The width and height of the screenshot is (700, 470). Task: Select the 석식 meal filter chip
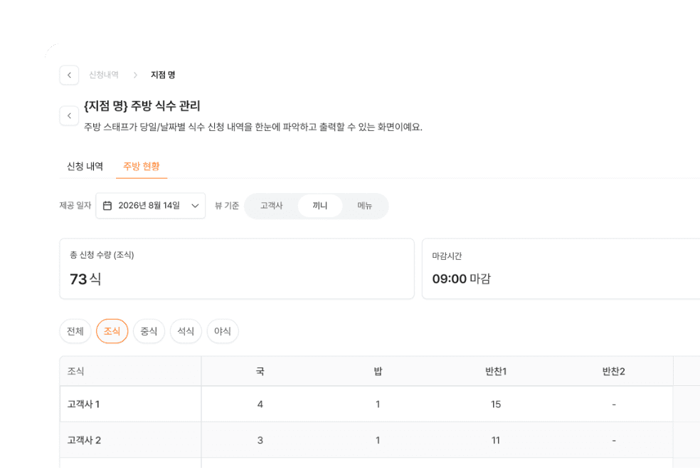tap(186, 331)
